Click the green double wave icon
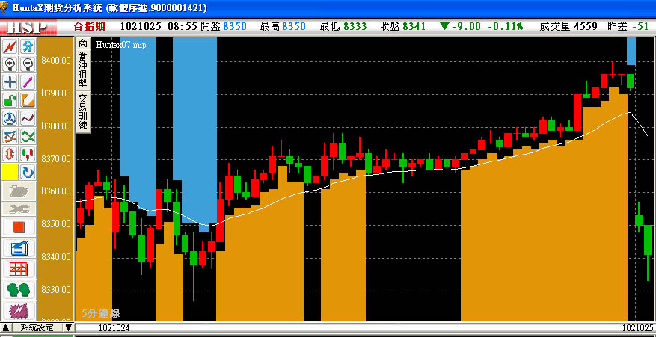This screenshot has height=337, width=656. point(28,136)
